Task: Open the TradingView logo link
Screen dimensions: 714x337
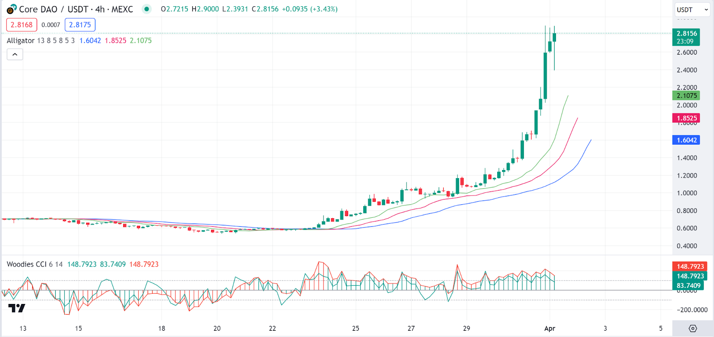Action: click(17, 308)
